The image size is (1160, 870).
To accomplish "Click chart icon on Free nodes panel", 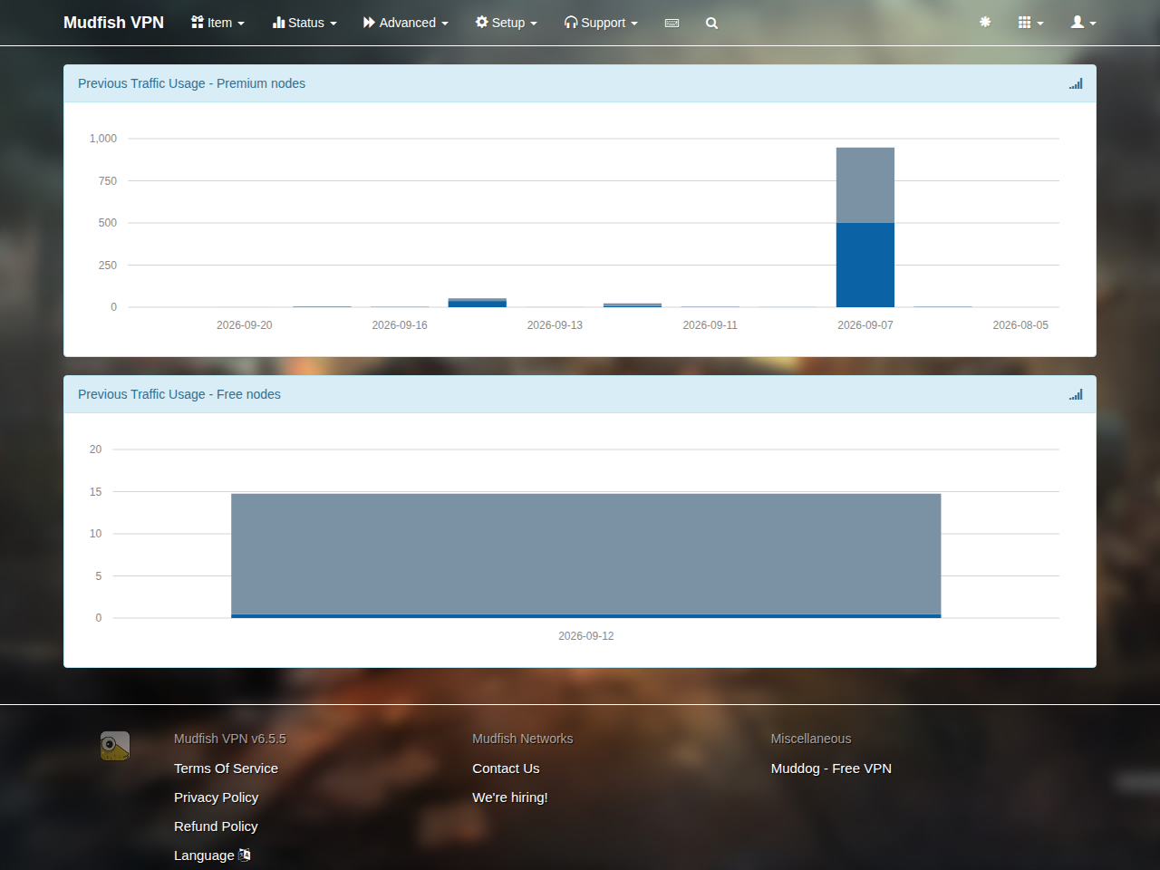I will coord(1076,394).
